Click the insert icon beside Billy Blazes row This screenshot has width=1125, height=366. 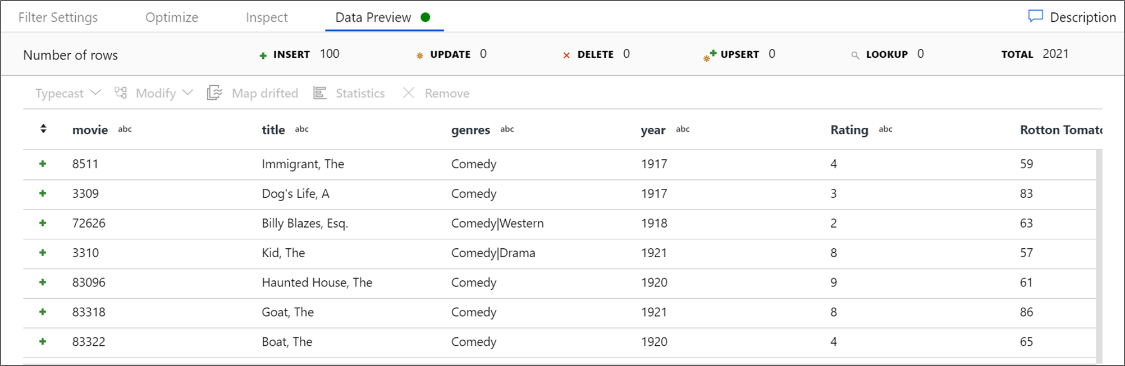tap(43, 223)
